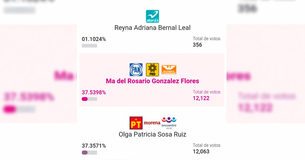Click the gray progress bar under 01.1024%
This screenshot has width=305, height=160.
89,46
